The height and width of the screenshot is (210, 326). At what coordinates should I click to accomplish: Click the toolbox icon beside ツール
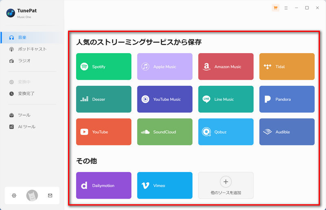coord(11,115)
